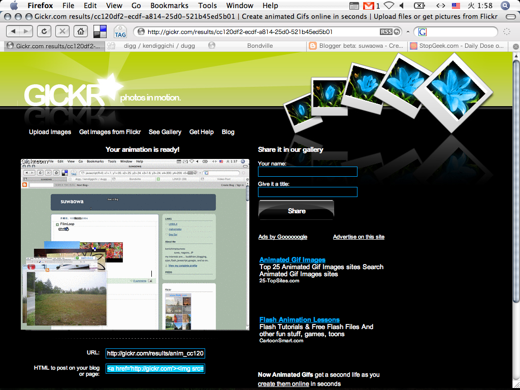Click the Upload images link
Viewport: 520px width, 390px height.
point(50,132)
